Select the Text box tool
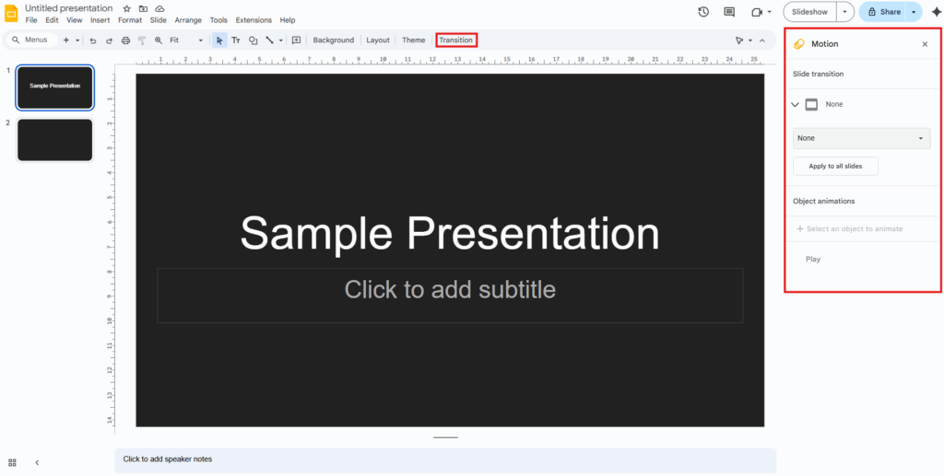Screen dimensions: 944x476 236,41
